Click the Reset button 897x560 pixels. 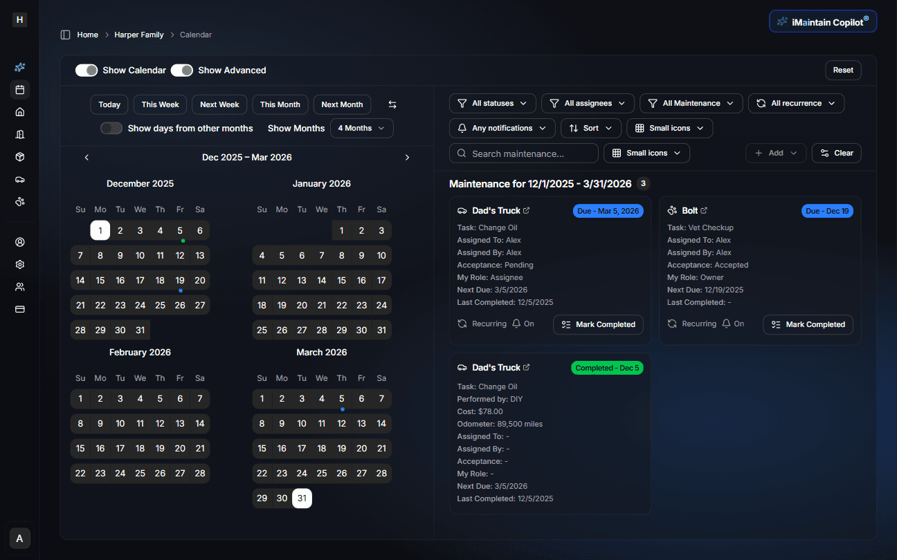tap(842, 70)
